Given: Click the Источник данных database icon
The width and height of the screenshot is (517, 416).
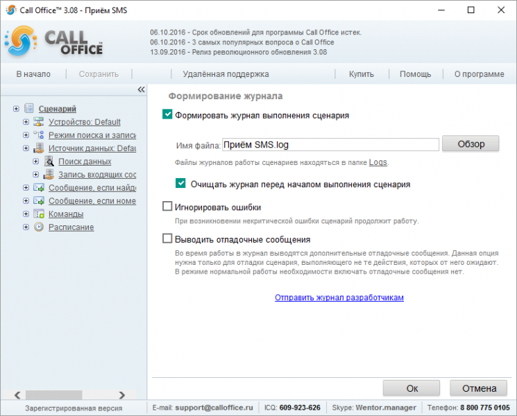Looking at the screenshot, I should point(39,148).
